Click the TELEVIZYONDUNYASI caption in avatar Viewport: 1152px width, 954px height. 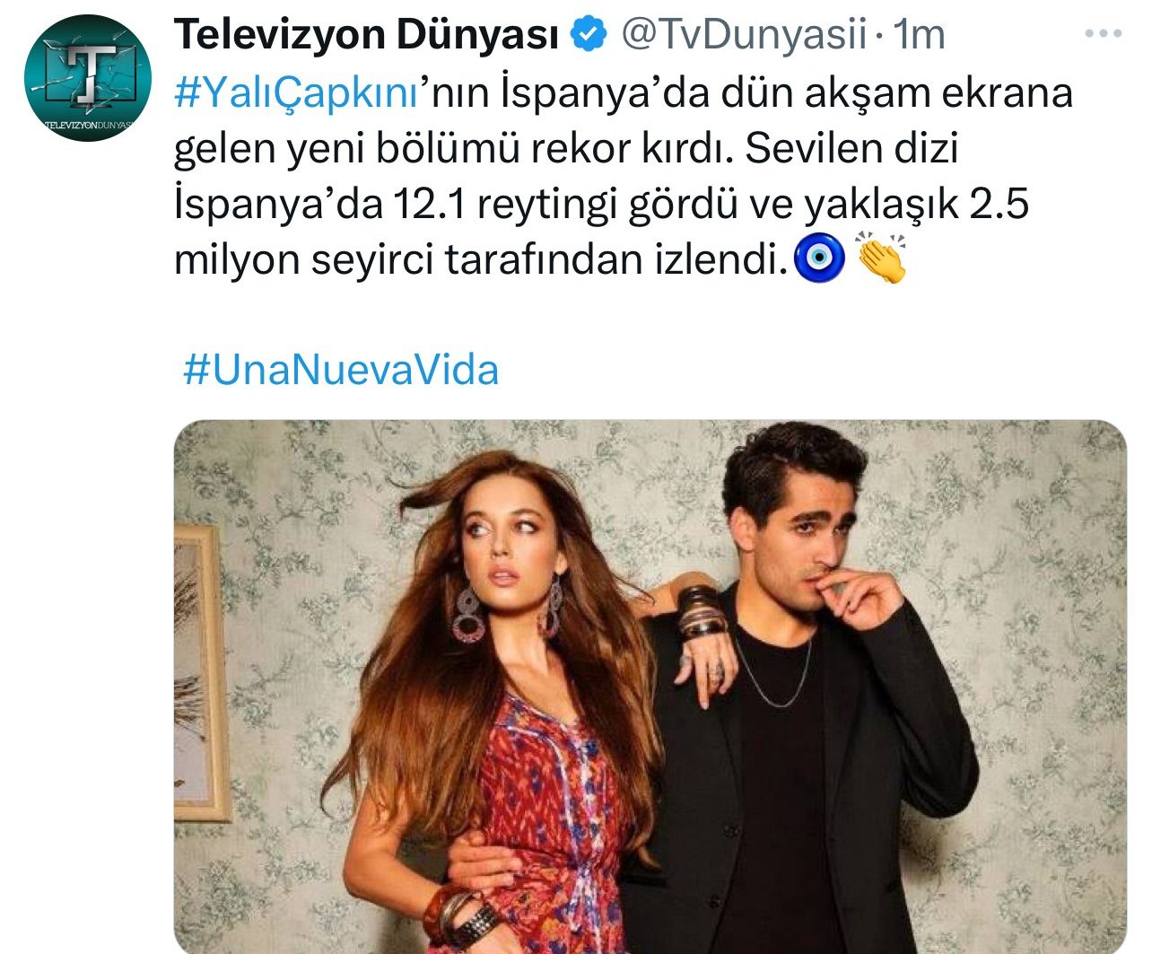click(x=88, y=124)
